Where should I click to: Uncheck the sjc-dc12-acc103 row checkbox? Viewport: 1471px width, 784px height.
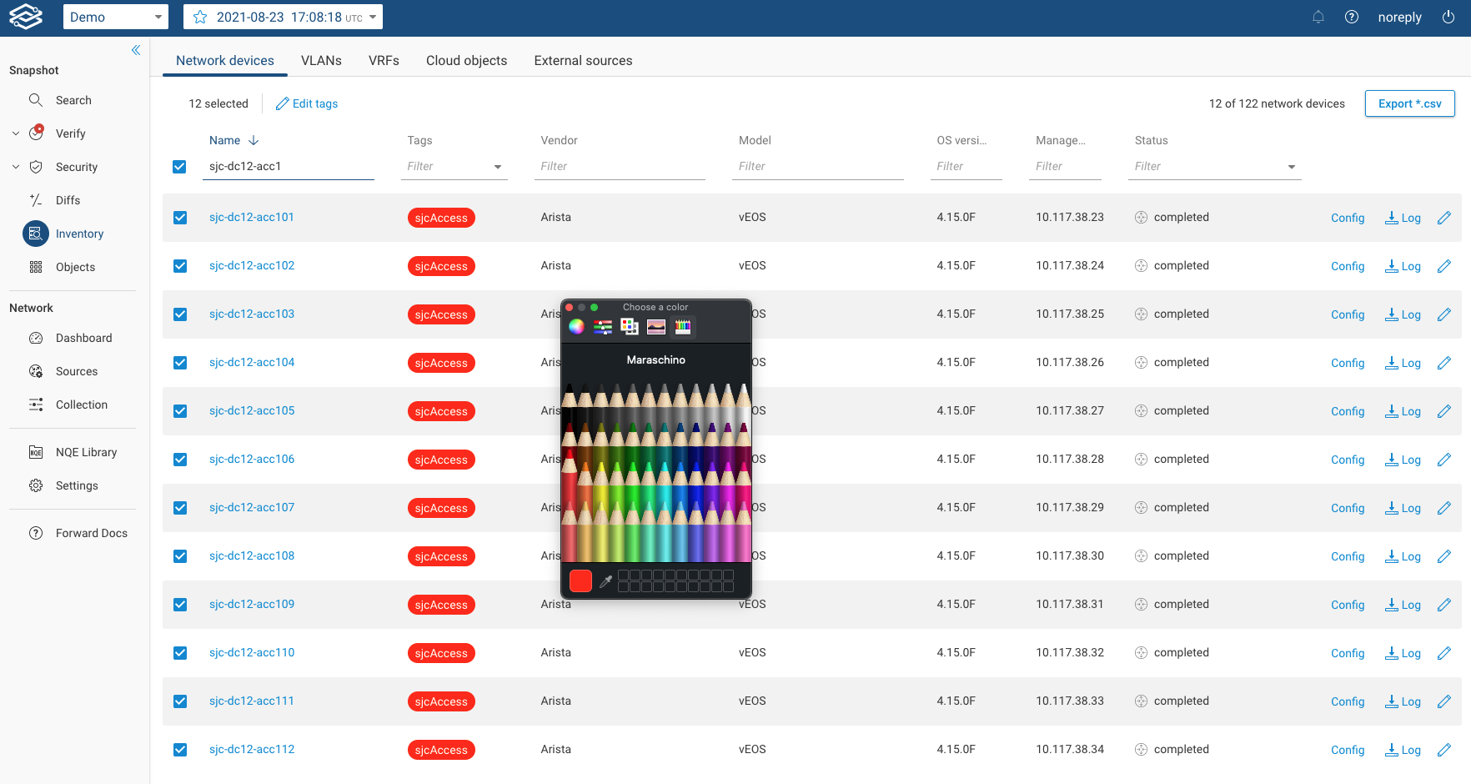180,314
